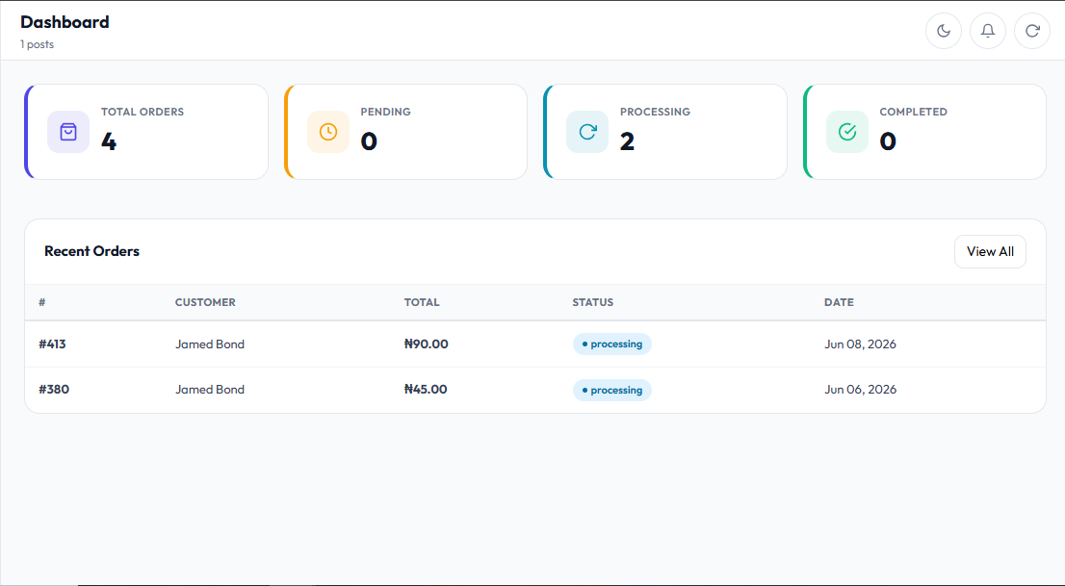Open order #413
Viewport: 1065px width, 586px height.
(x=52, y=344)
